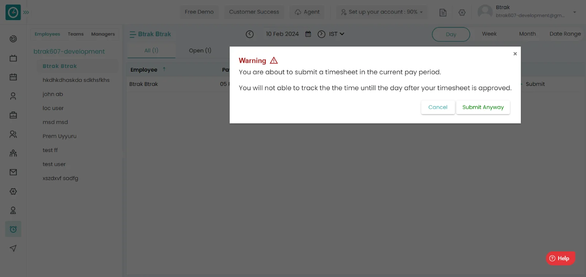Click the 10 Feb 2024 date field
The width and height of the screenshot is (586, 277).
282,34
